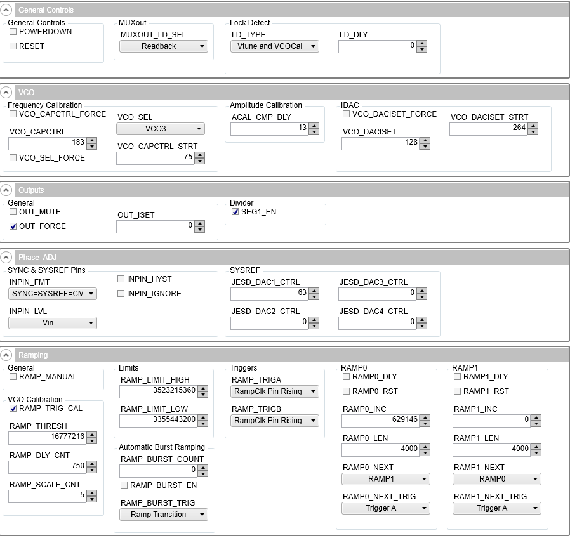Image resolution: width=570 pixels, height=538 pixels.
Task: Increment the LD_DLY value
Action: click(421, 44)
